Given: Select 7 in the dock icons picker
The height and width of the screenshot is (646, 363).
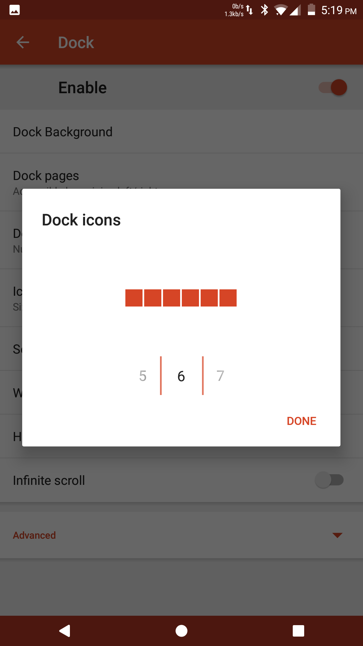Looking at the screenshot, I should (x=220, y=376).
